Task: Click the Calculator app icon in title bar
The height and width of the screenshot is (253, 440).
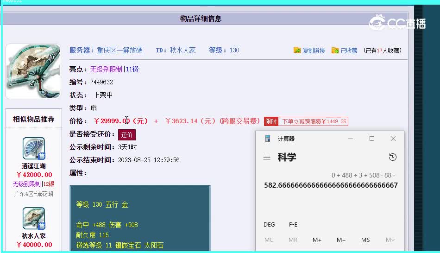Action: tap(267, 139)
